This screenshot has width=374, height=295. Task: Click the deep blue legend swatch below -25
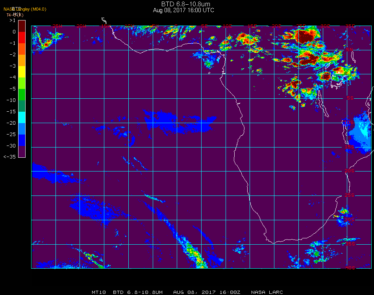pos(22,140)
